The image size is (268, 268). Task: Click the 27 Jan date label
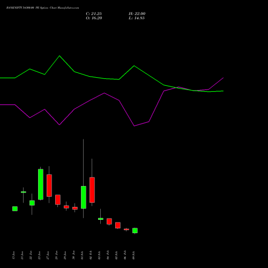click(48, 255)
